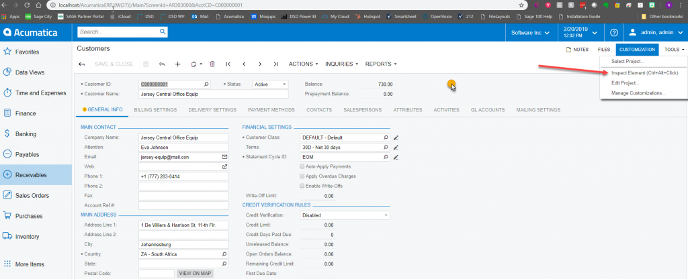
Task: Open the business date selector
Action: pyautogui.click(x=580, y=32)
